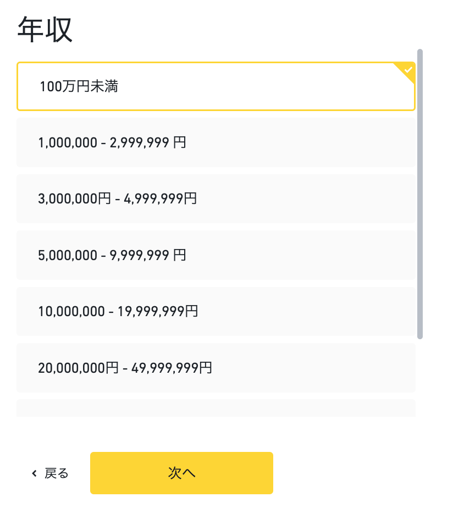Click the gray vertical scrollbar thumb

[x=420, y=194]
